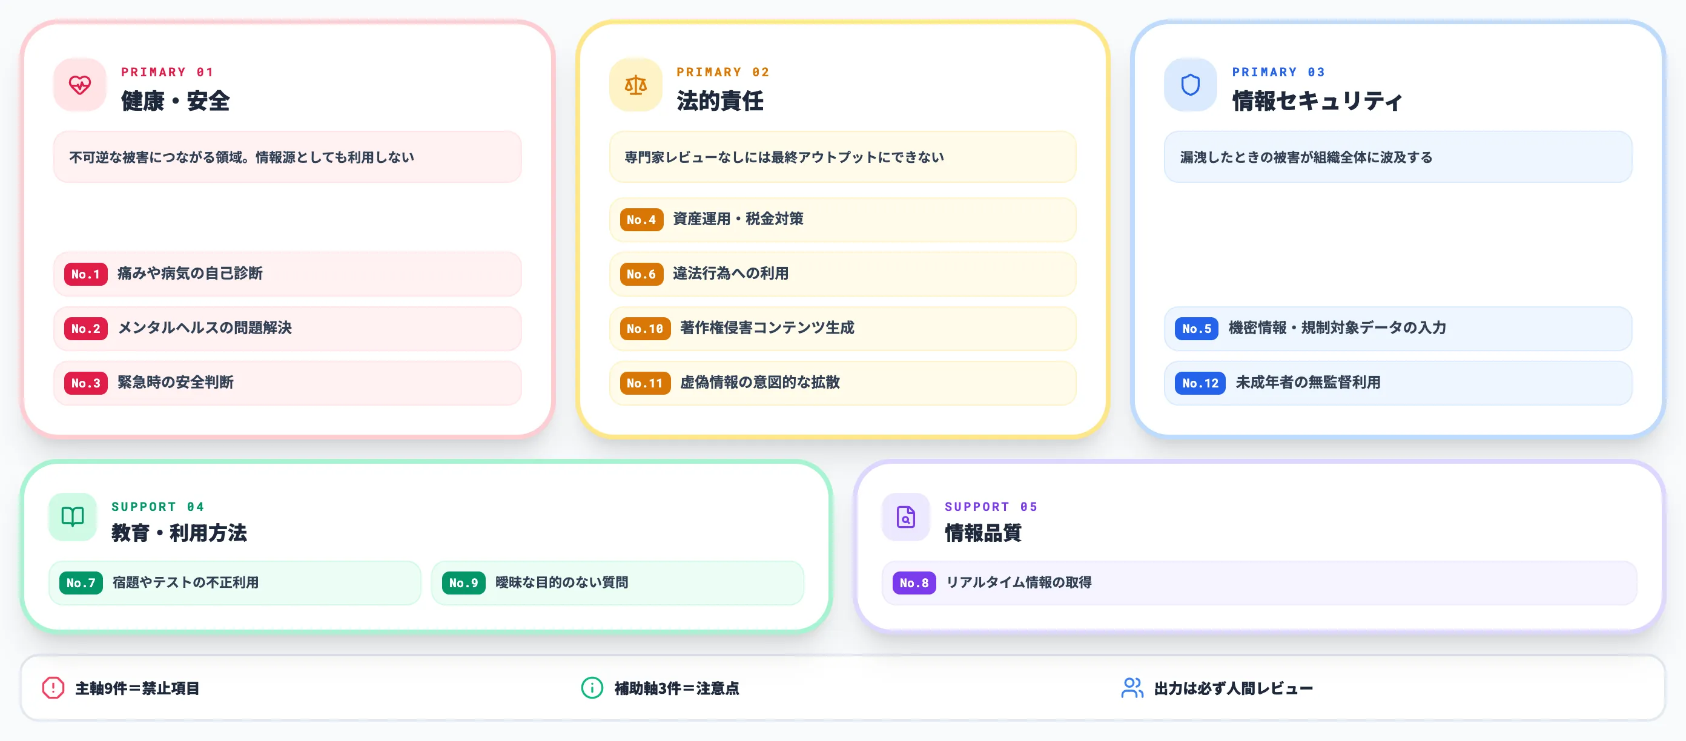Click the No.1 red badge

coord(86,274)
